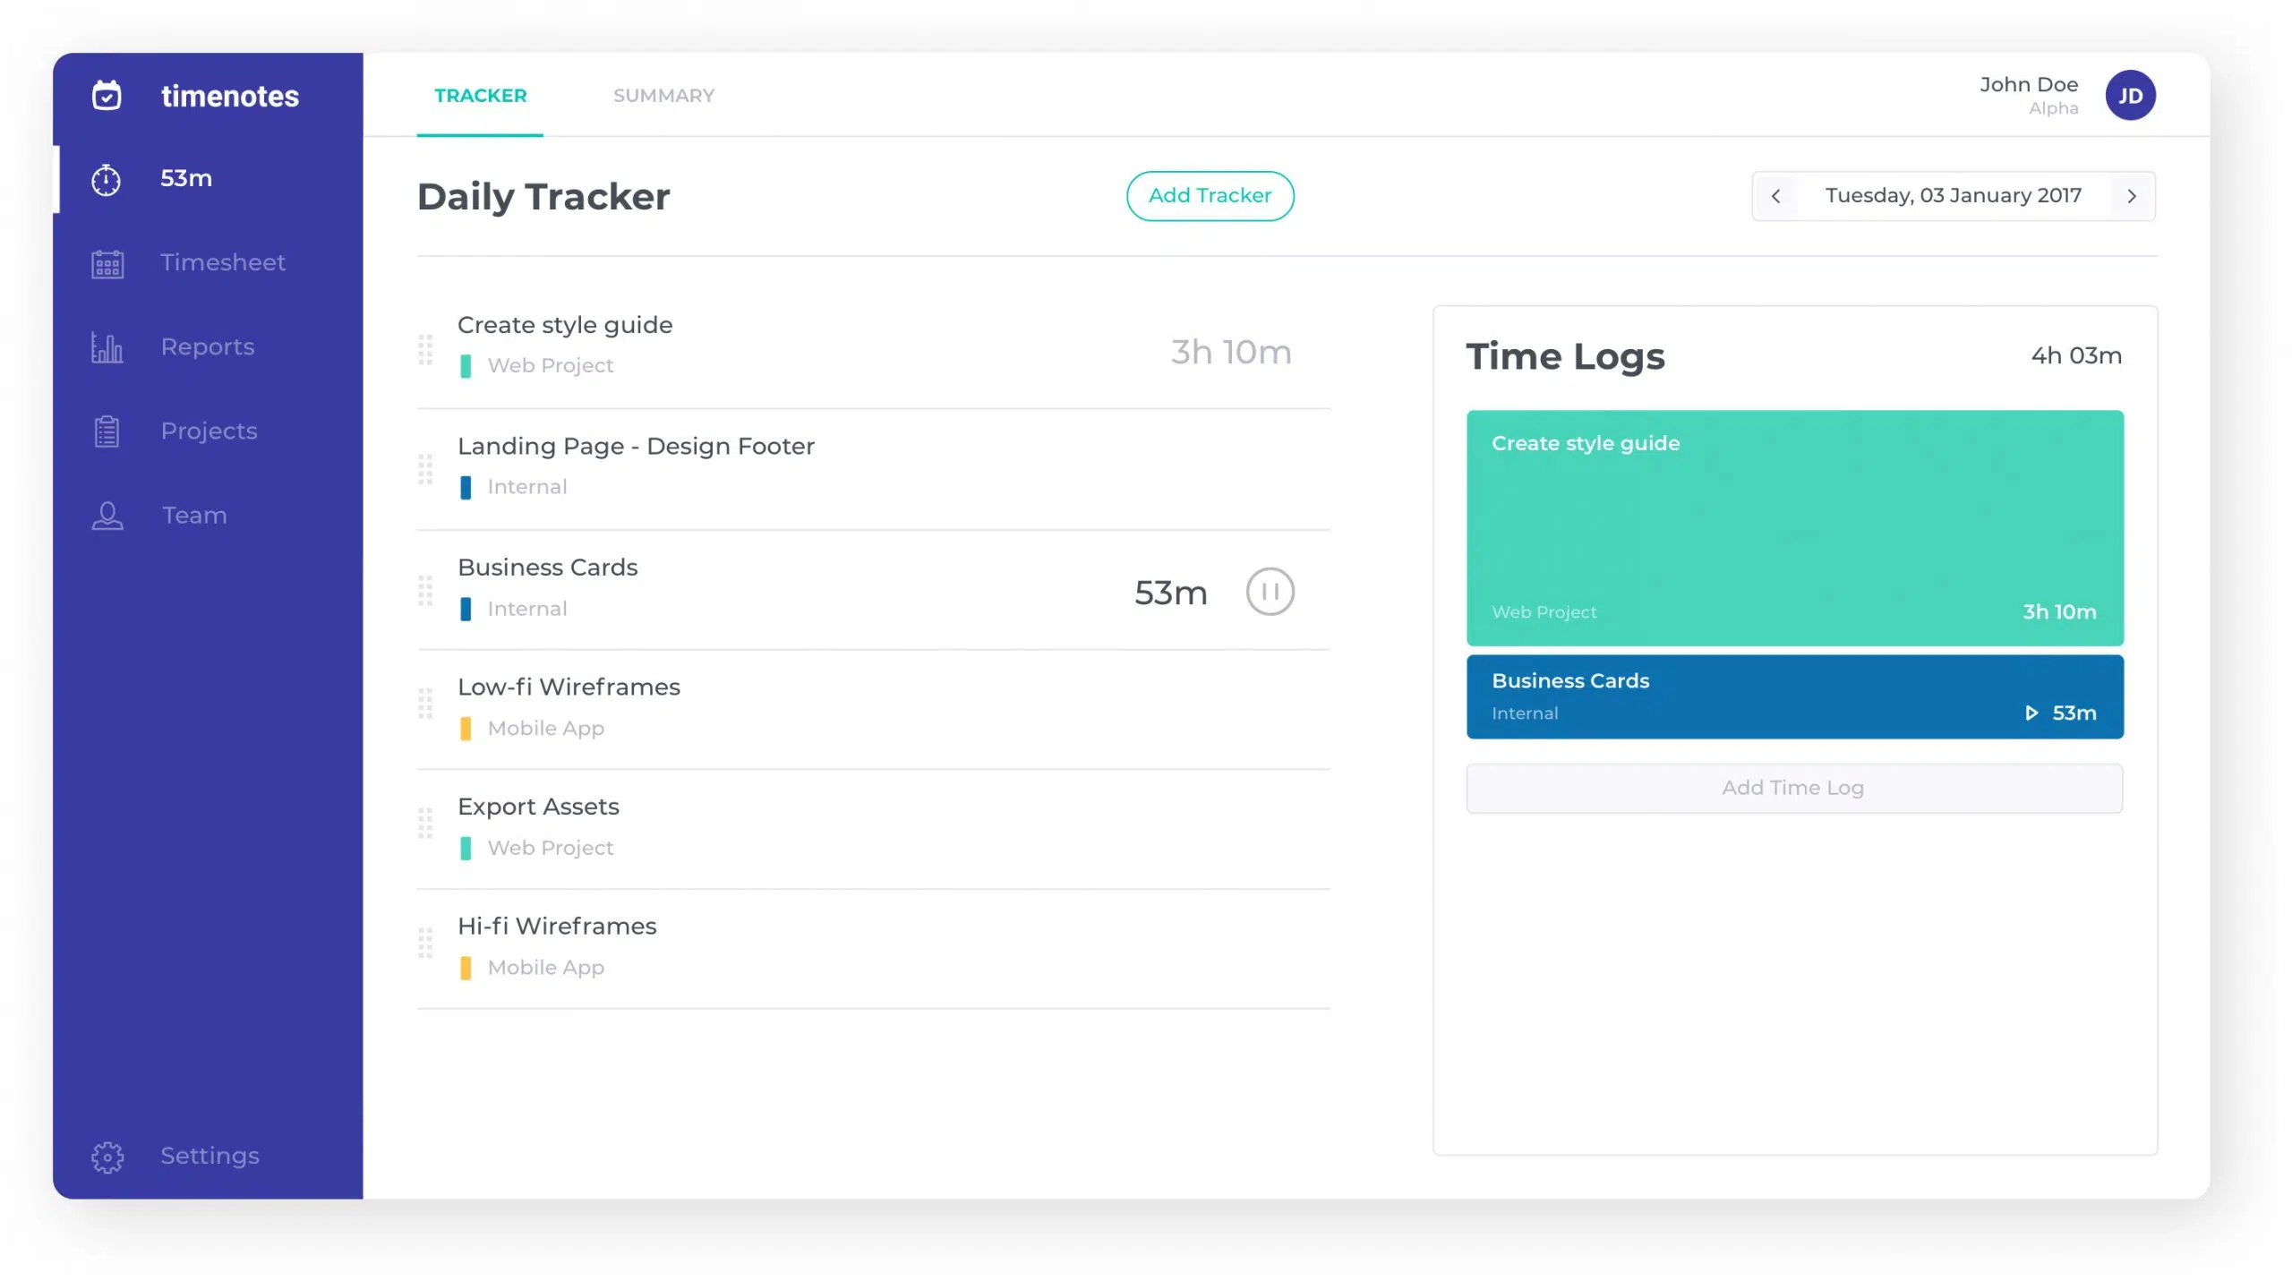This screenshot has width=2292, height=1281.
Task: Switch to the SUMMARY tab
Action: pyautogui.click(x=663, y=96)
